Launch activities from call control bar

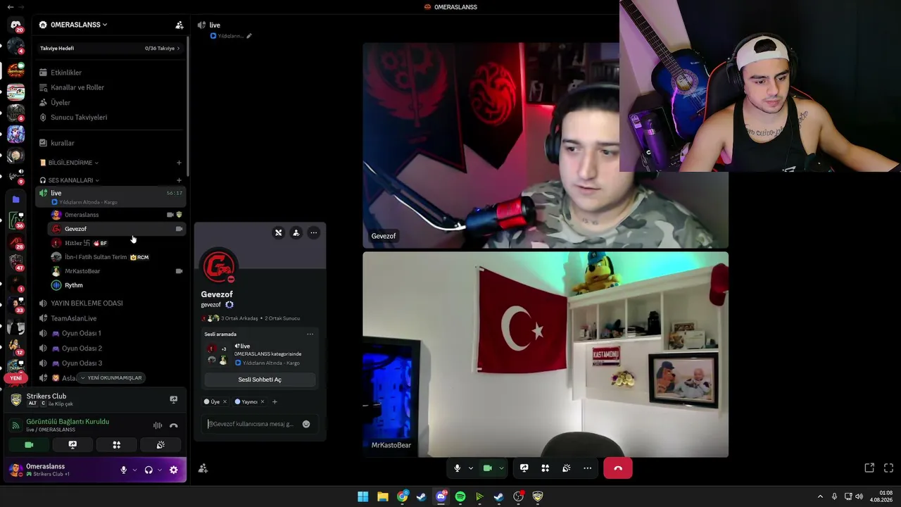coord(545,468)
